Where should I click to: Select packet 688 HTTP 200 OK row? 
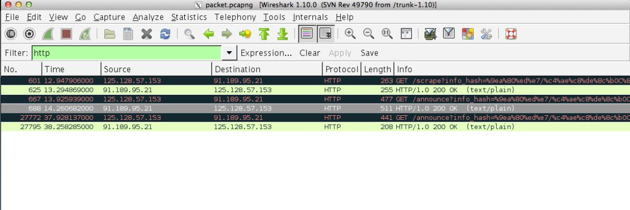(x=315, y=108)
